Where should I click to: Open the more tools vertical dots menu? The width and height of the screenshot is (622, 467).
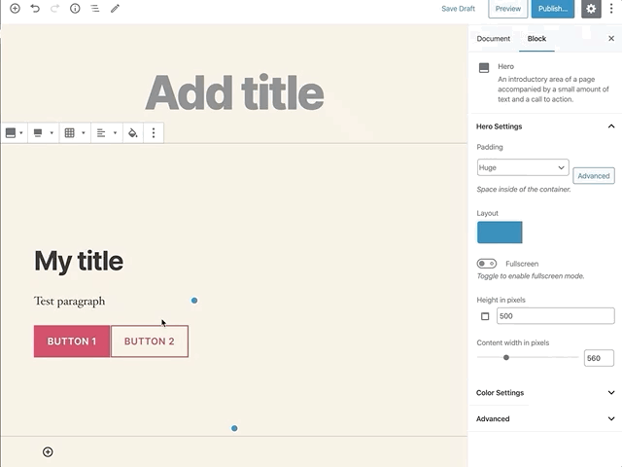point(611,9)
